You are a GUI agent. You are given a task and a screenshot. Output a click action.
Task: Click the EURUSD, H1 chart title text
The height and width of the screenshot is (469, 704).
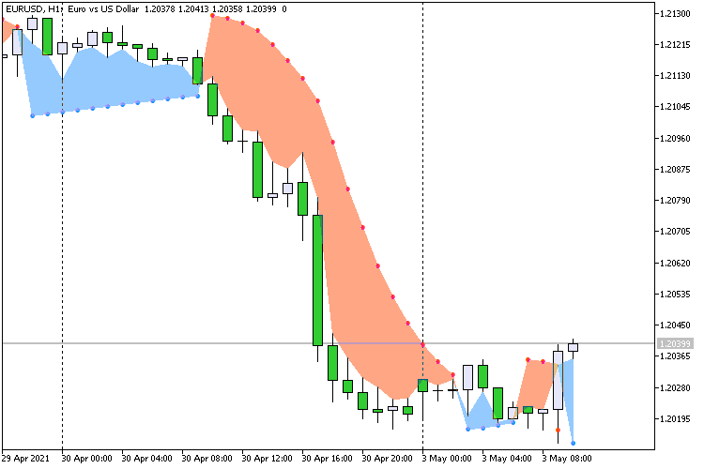34,9
